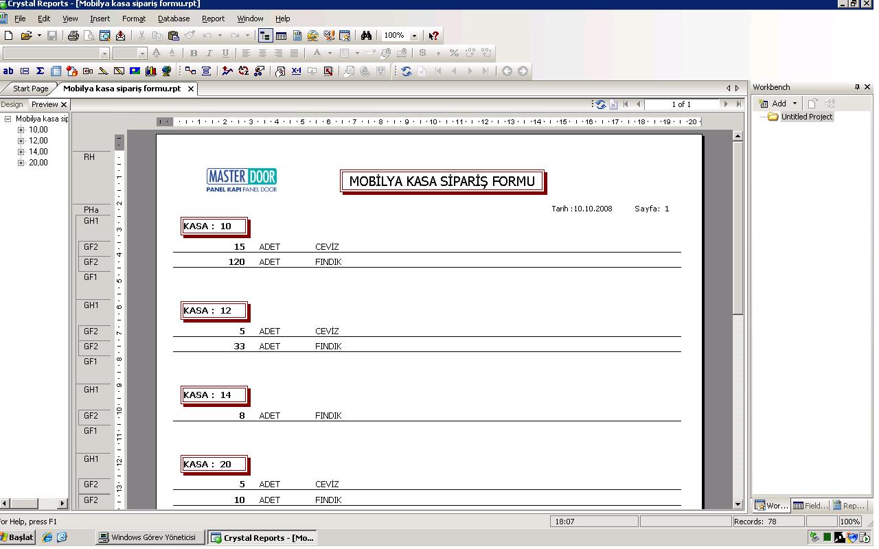Open the Database menu
879x549 pixels.
click(173, 19)
